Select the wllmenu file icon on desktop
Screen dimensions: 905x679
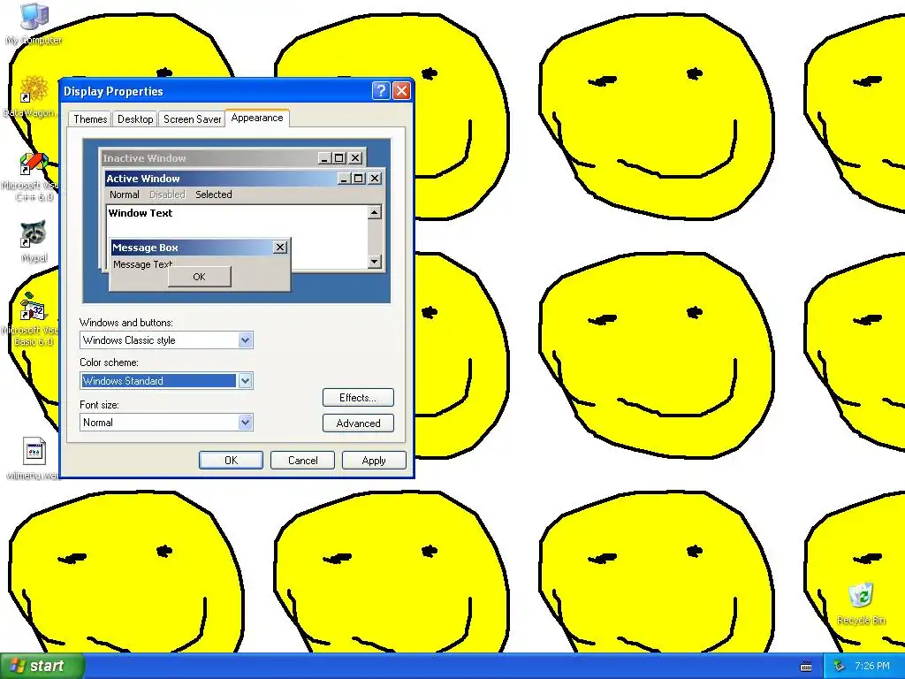34,459
